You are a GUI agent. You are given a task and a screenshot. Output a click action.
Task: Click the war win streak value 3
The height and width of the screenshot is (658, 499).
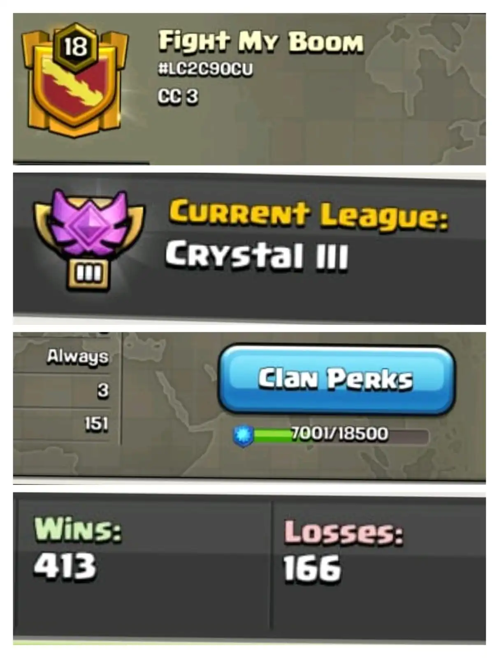[103, 390]
